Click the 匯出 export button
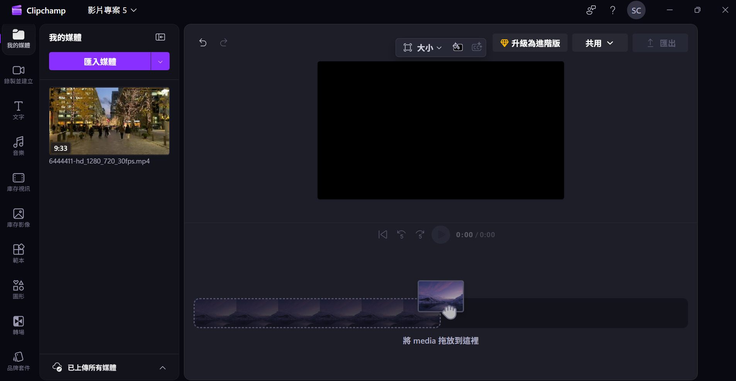Viewport: 736px width, 381px height. [x=660, y=43]
